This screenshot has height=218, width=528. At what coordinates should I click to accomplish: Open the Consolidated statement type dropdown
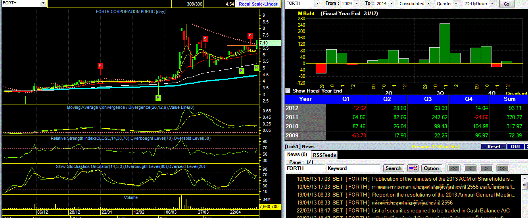[x=428, y=3]
